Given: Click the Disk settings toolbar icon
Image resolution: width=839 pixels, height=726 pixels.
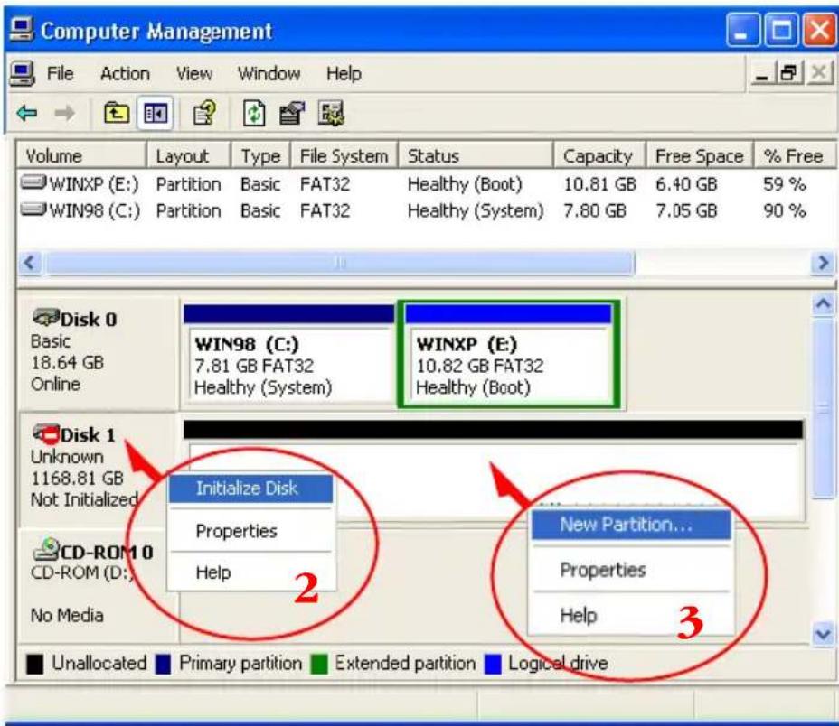Looking at the screenshot, I should click(292, 113).
